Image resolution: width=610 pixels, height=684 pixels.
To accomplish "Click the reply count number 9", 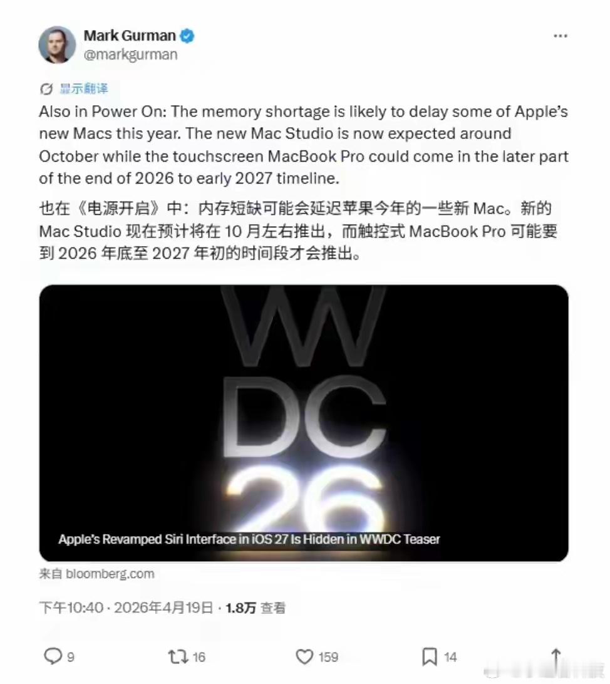I will click(71, 657).
